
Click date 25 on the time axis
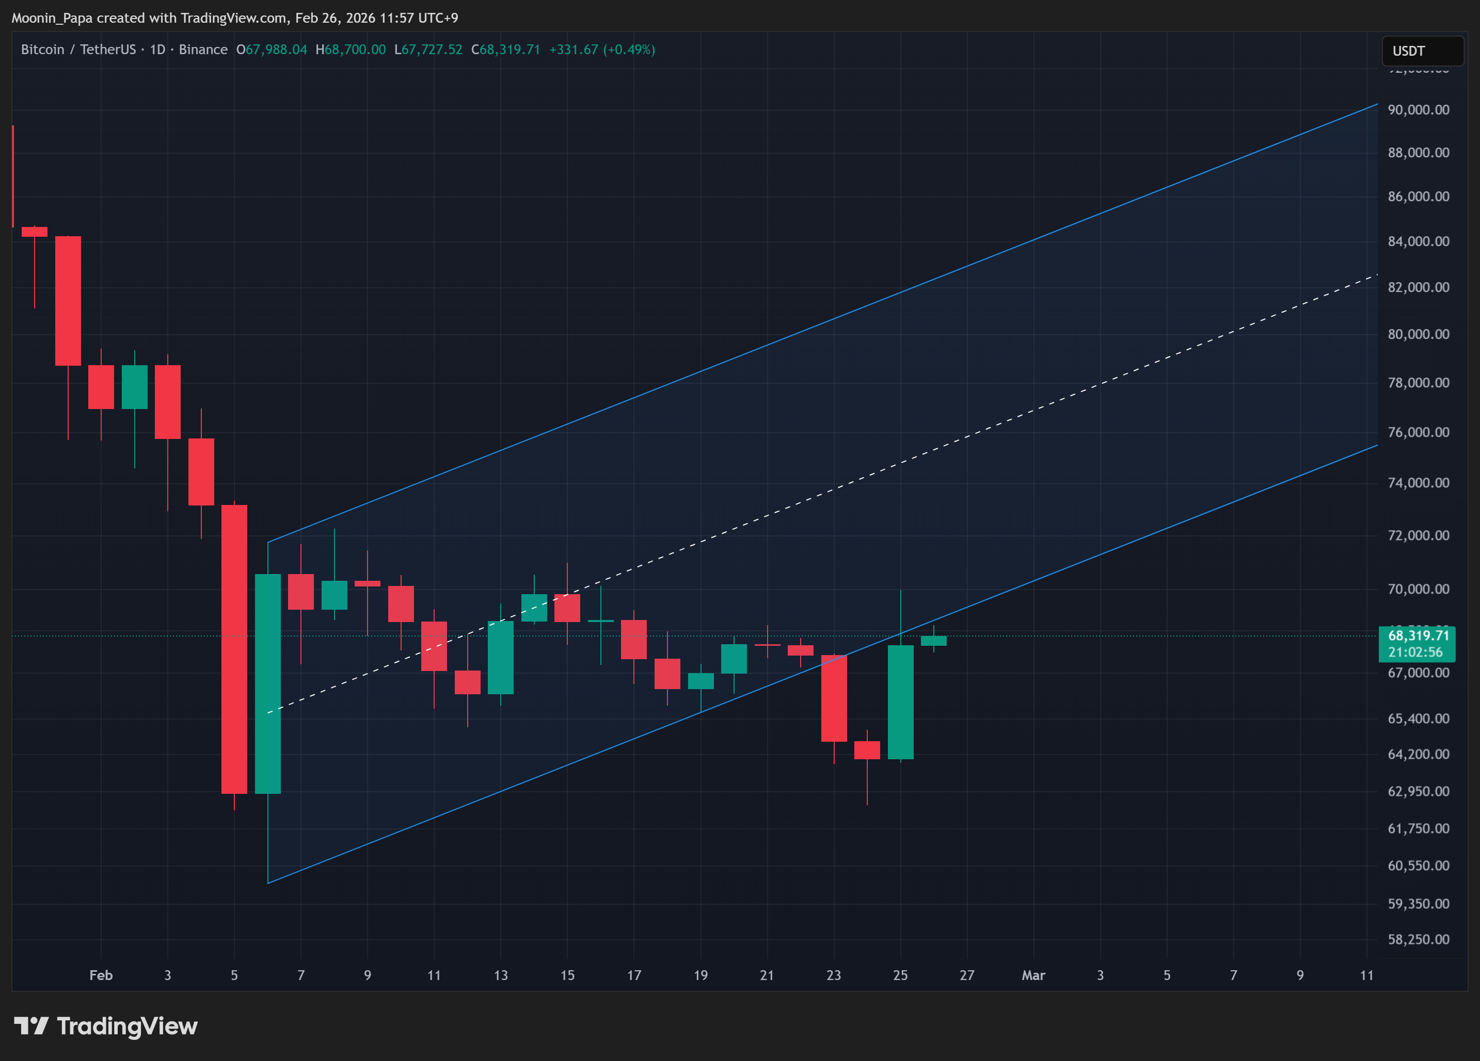click(x=900, y=975)
